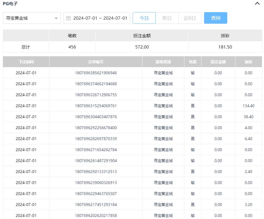Collapse the PG电子 panel chevron
This screenshot has width=264, height=219.
(257, 4)
